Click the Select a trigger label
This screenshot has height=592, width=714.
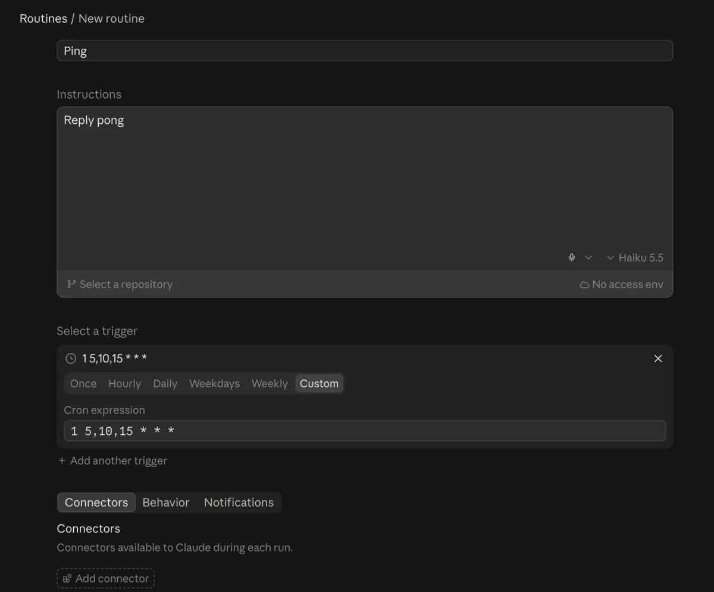97,331
